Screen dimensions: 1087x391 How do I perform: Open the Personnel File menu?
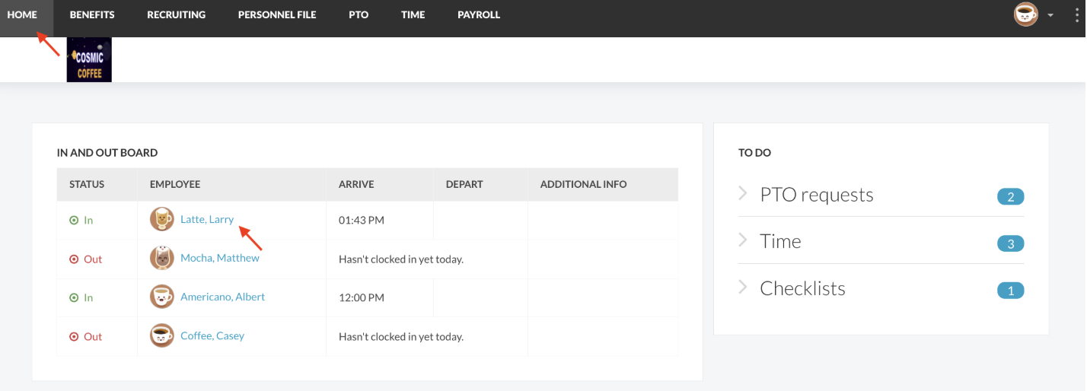277,14
